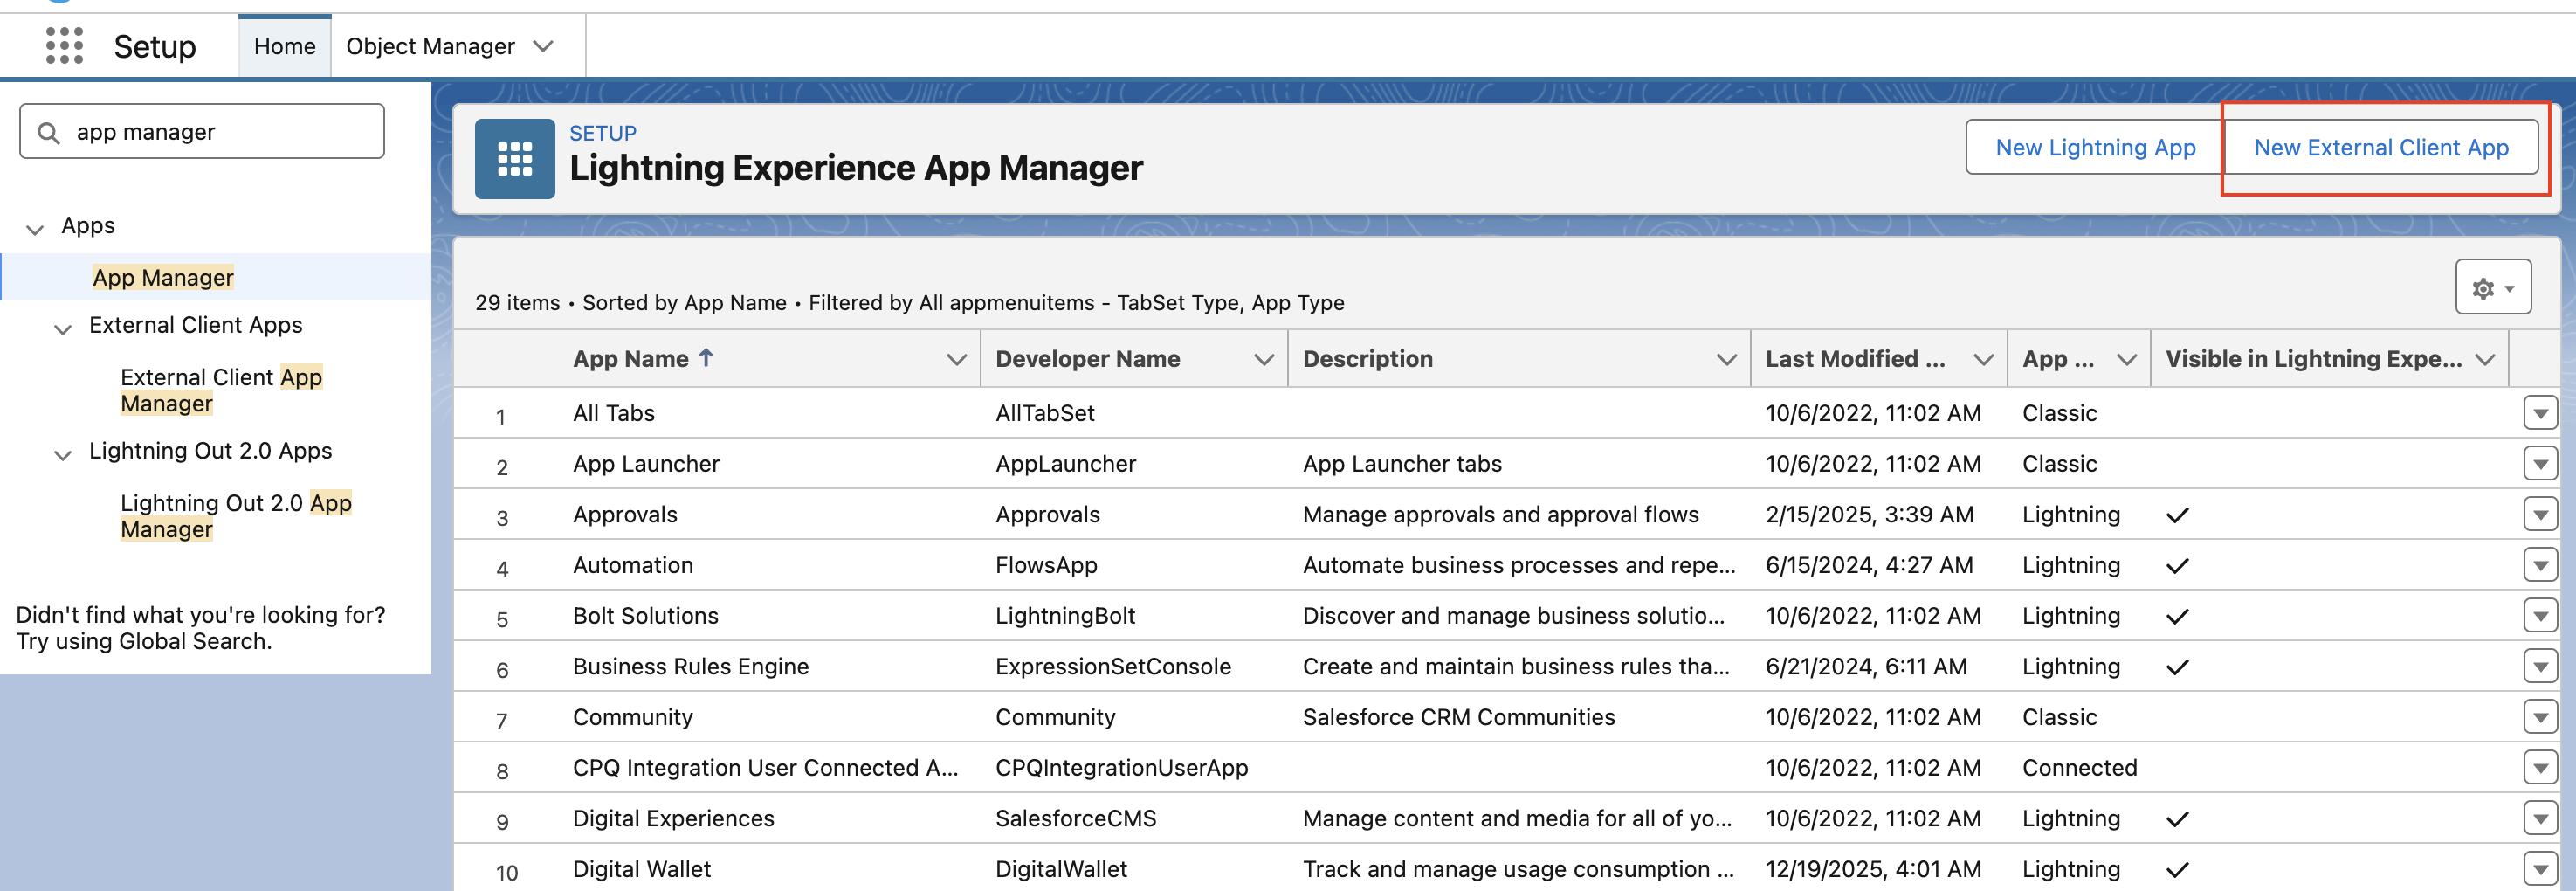Collapse External Client Apps section
This screenshot has width=2576, height=891.
tap(63, 328)
